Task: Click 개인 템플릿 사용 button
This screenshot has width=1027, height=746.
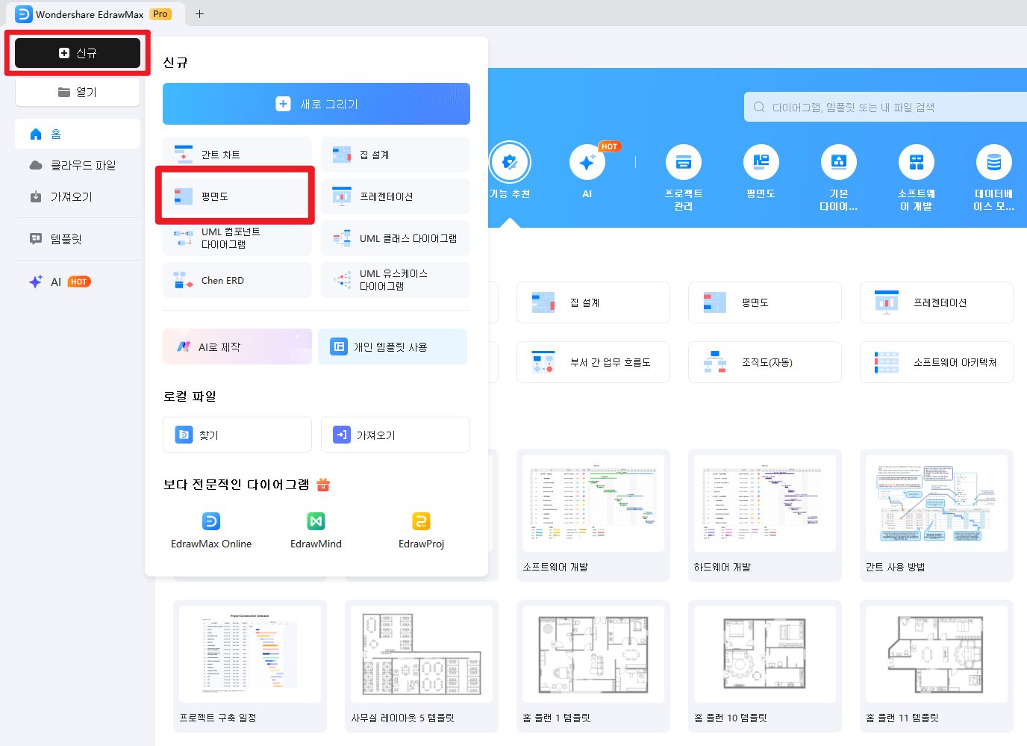Action: click(393, 346)
